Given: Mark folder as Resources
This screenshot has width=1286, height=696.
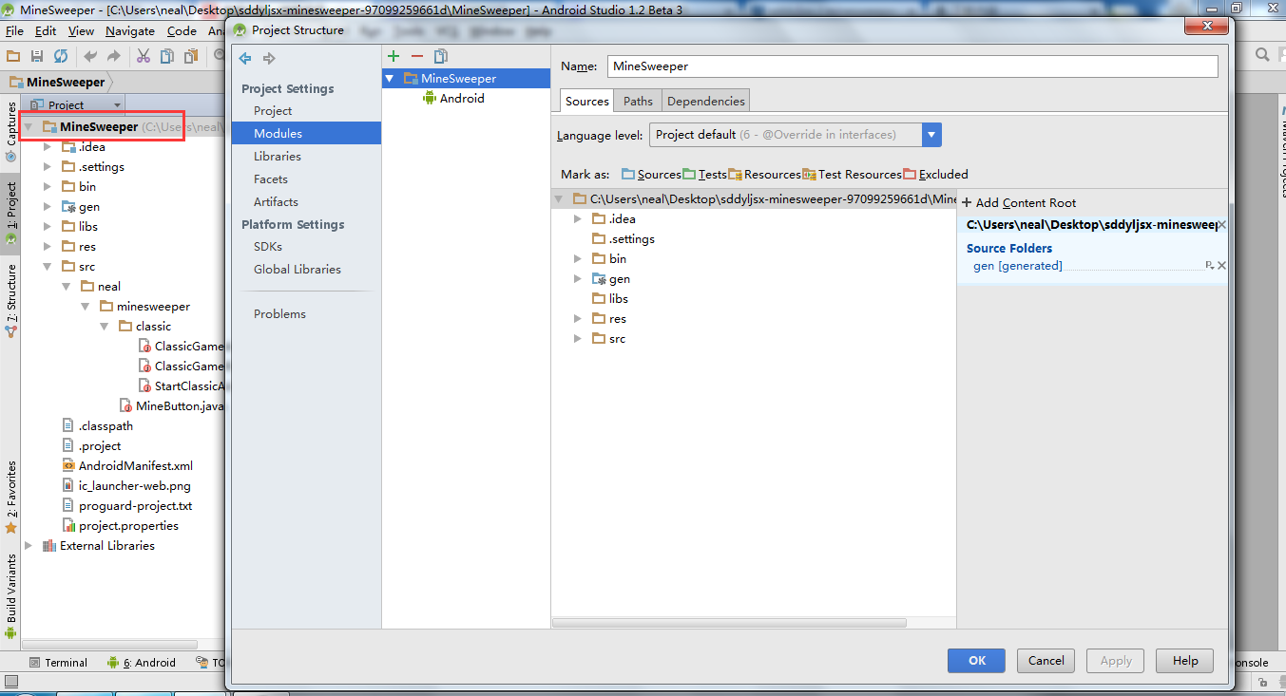Looking at the screenshot, I should point(764,175).
